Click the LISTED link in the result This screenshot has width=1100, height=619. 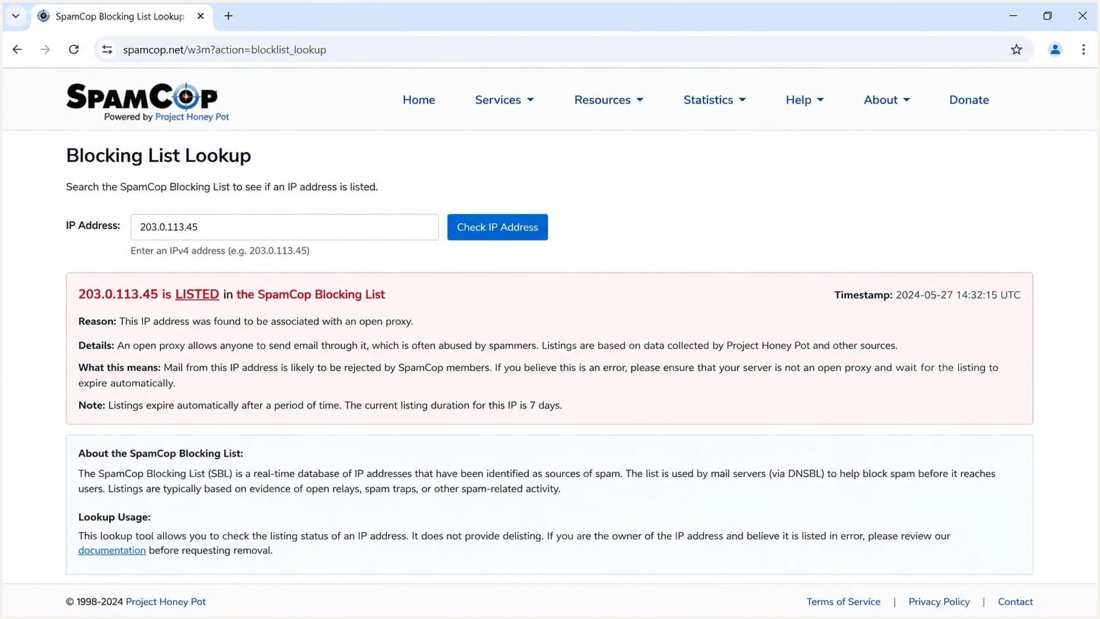[x=197, y=295]
